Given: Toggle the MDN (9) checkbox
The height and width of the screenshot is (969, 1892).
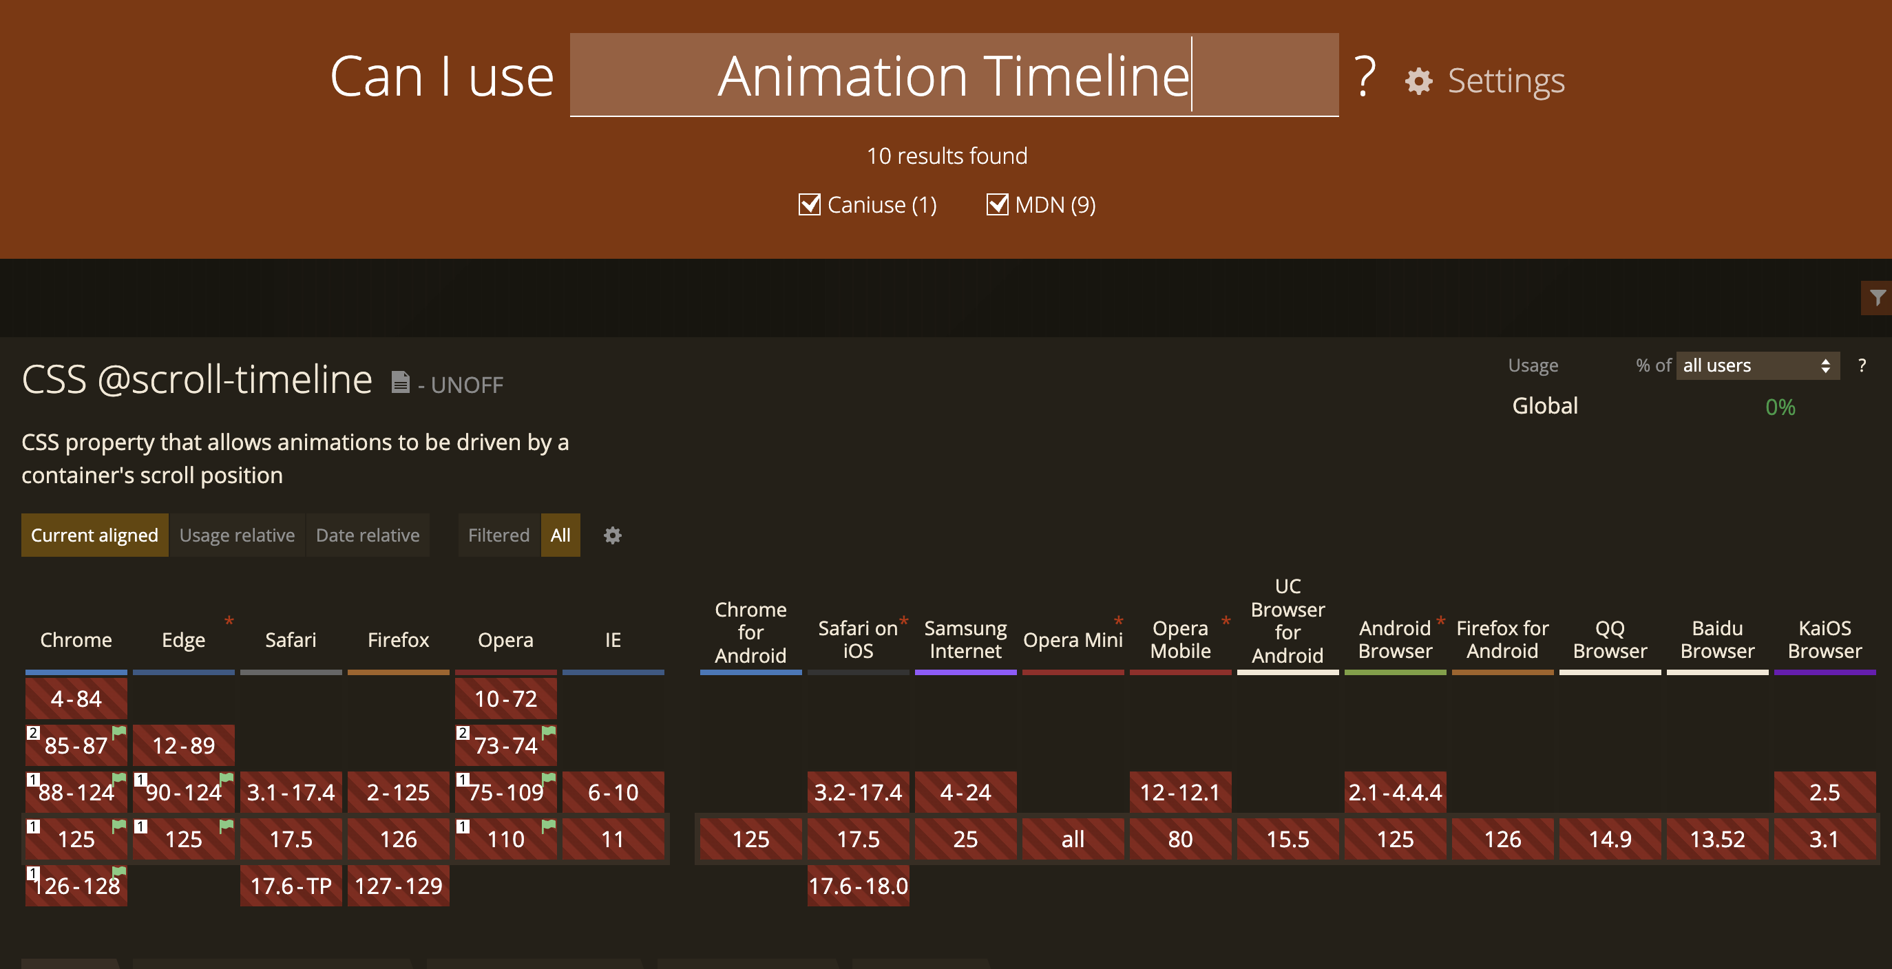Looking at the screenshot, I should tap(998, 204).
